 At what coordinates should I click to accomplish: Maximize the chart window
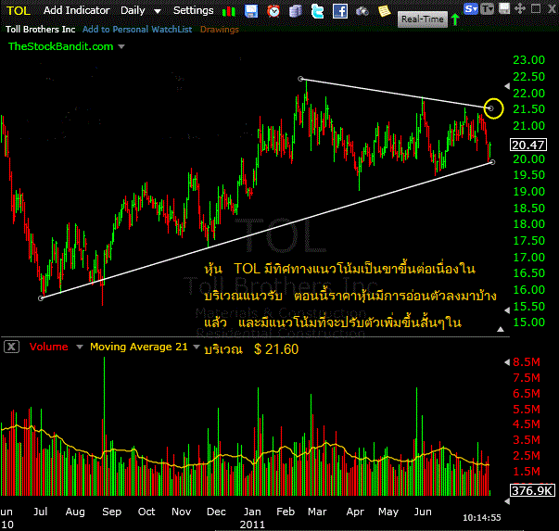pyautogui.click(x=536, y=8)
